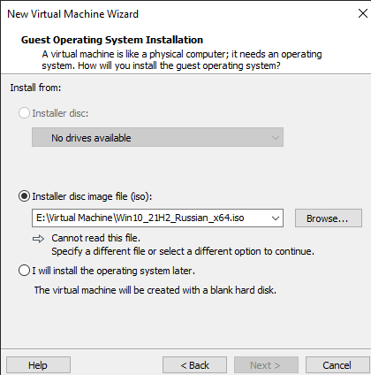Click the blank hard disk description text
This screenshot has height=375, width=371.
[x=155, y=290]
